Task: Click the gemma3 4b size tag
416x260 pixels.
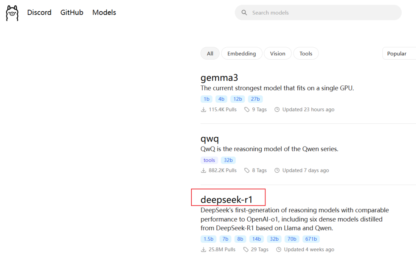Action: tap(221, 99)
